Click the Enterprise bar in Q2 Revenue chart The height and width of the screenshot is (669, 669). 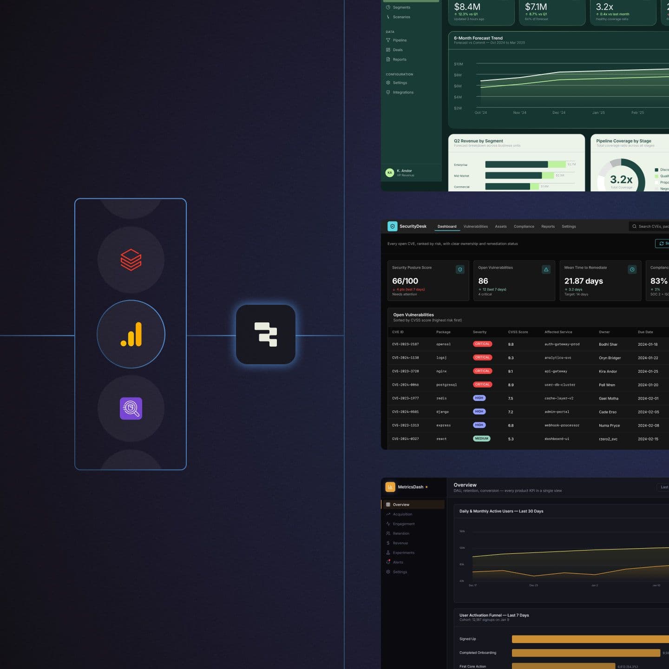525,164
